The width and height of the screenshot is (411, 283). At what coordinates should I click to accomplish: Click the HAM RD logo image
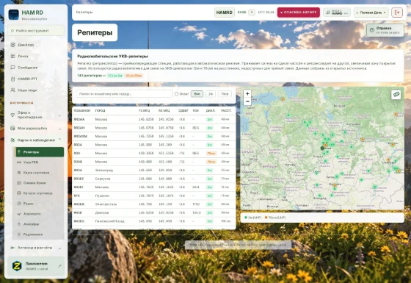tap(13, 15)
